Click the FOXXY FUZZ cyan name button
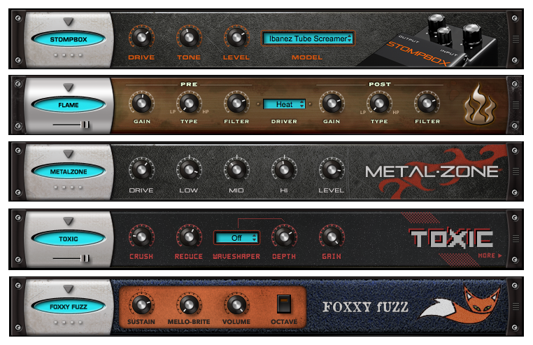Screen dimensions: 533x345 click(x=69, y=307)
